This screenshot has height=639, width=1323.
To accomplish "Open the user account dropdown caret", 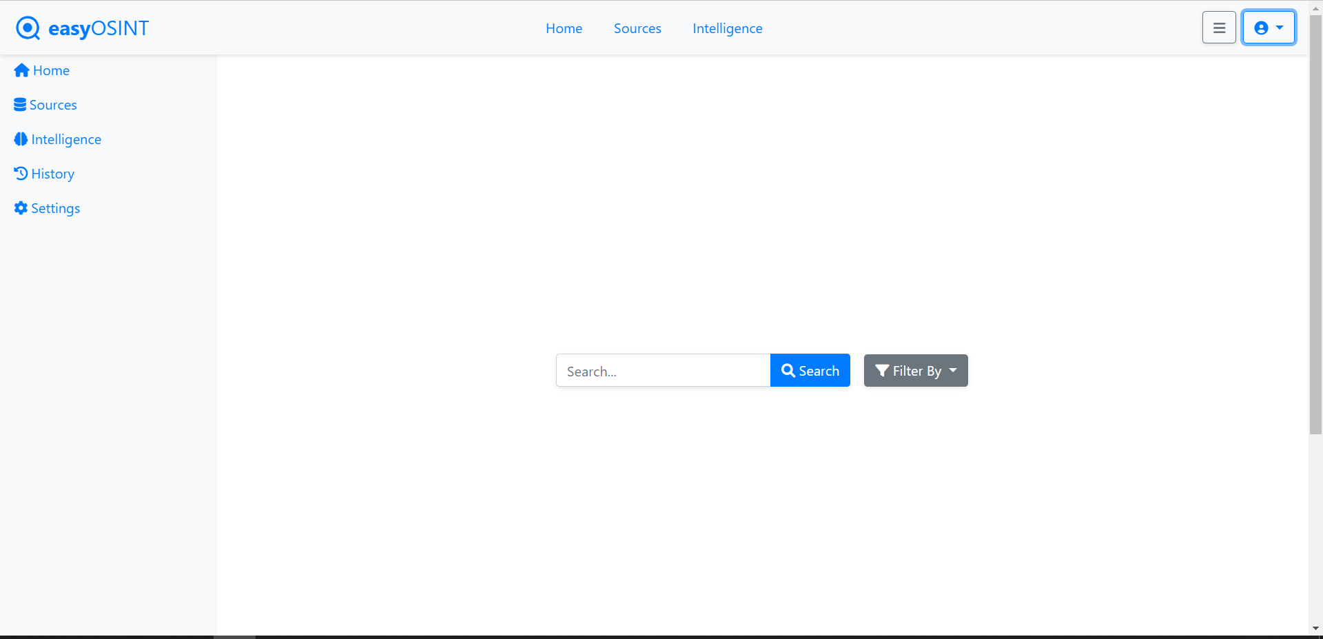I will pos(1278,28).
